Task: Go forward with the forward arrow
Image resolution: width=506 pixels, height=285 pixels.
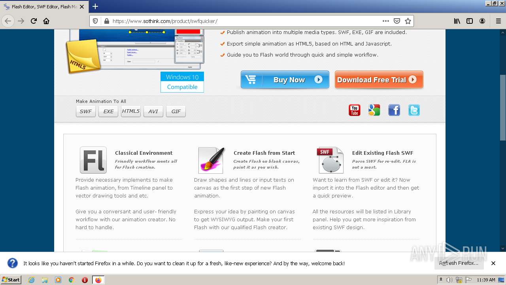Action: 21,21
